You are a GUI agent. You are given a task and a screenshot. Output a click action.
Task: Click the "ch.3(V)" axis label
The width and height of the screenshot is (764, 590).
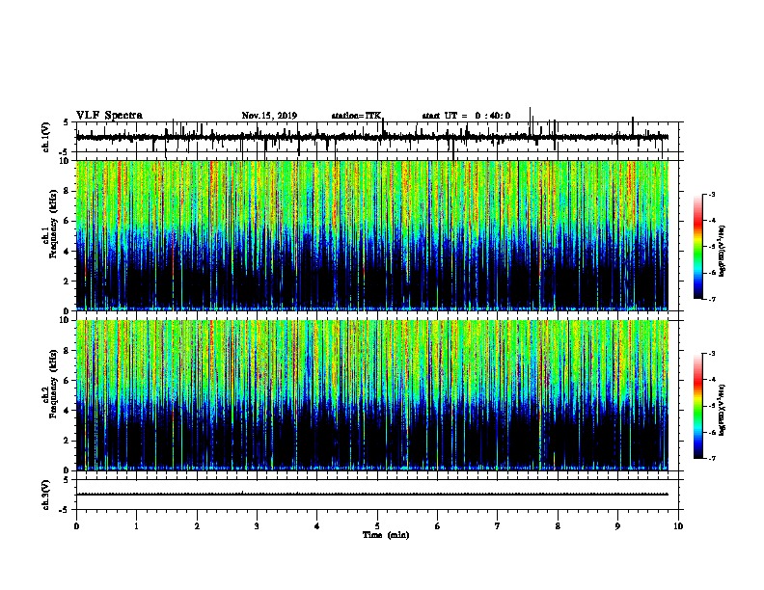pyautogui.click(x=46, y=495)
